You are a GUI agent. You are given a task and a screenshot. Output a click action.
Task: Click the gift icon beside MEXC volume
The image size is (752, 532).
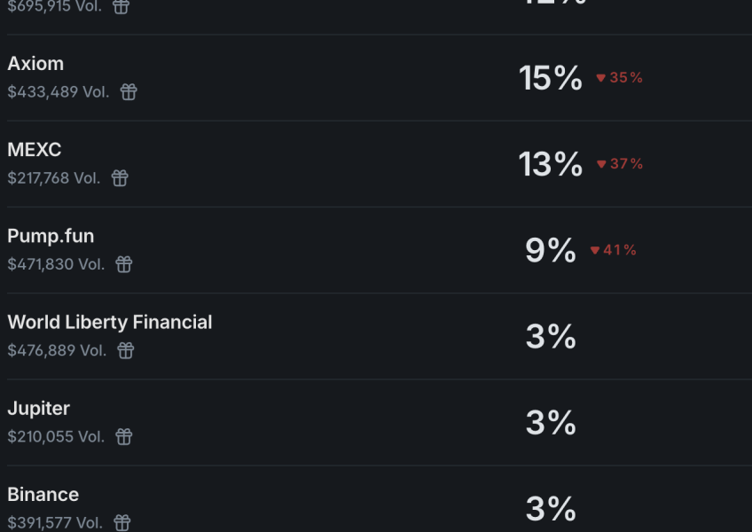(x=120, y=178)
